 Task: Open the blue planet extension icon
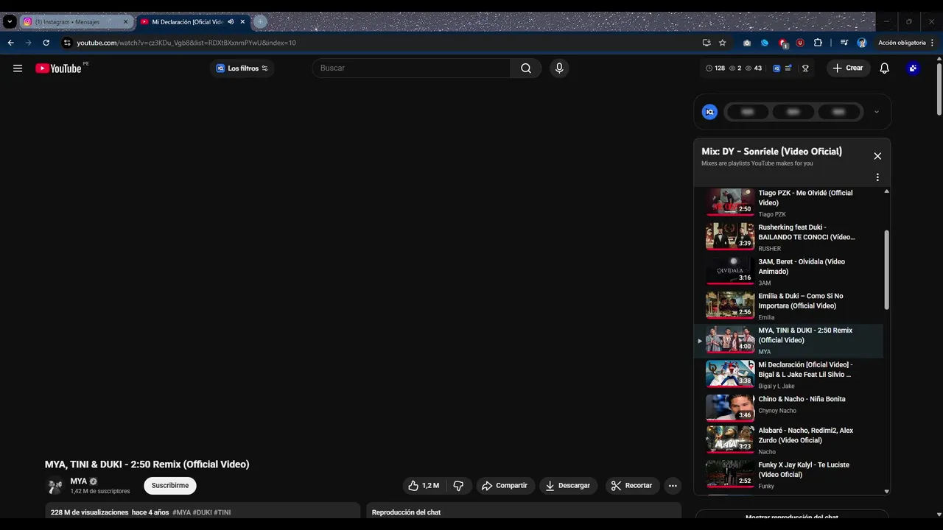(x=765, y=43)
